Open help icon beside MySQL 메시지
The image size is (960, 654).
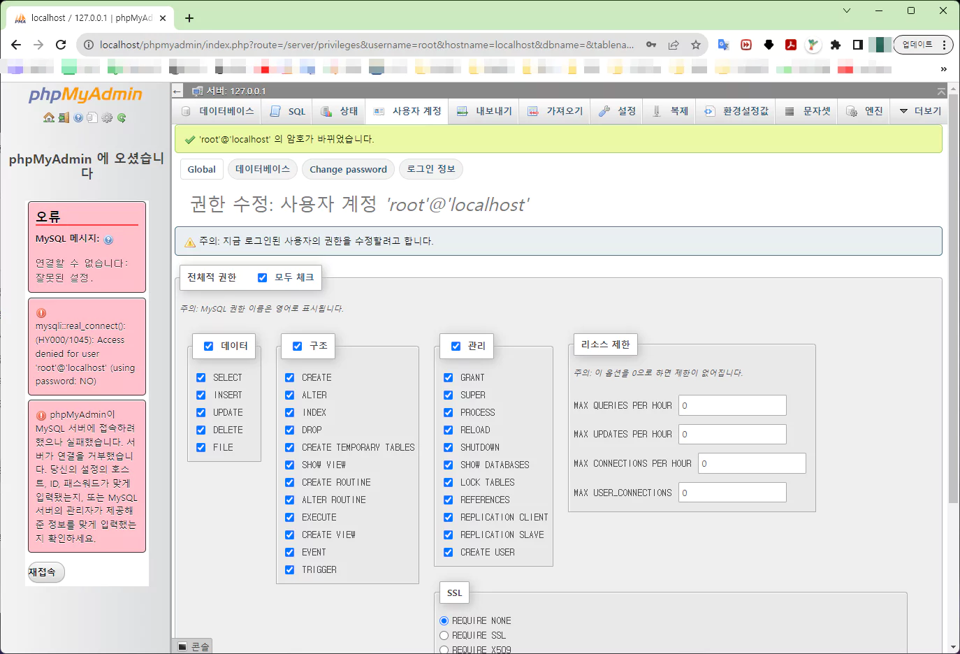tap(108, 240)
